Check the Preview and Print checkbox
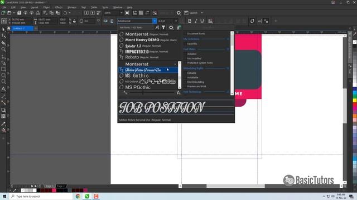 [x=185, y=87]
